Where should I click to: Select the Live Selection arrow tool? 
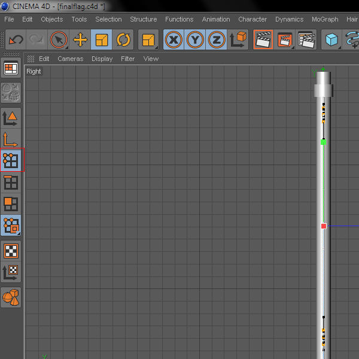59,39
